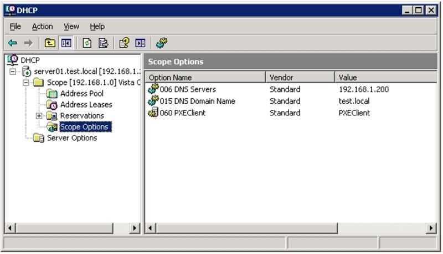This screenshot has width=443, height=254.
Task: Open the File menu
Action: 16,27
